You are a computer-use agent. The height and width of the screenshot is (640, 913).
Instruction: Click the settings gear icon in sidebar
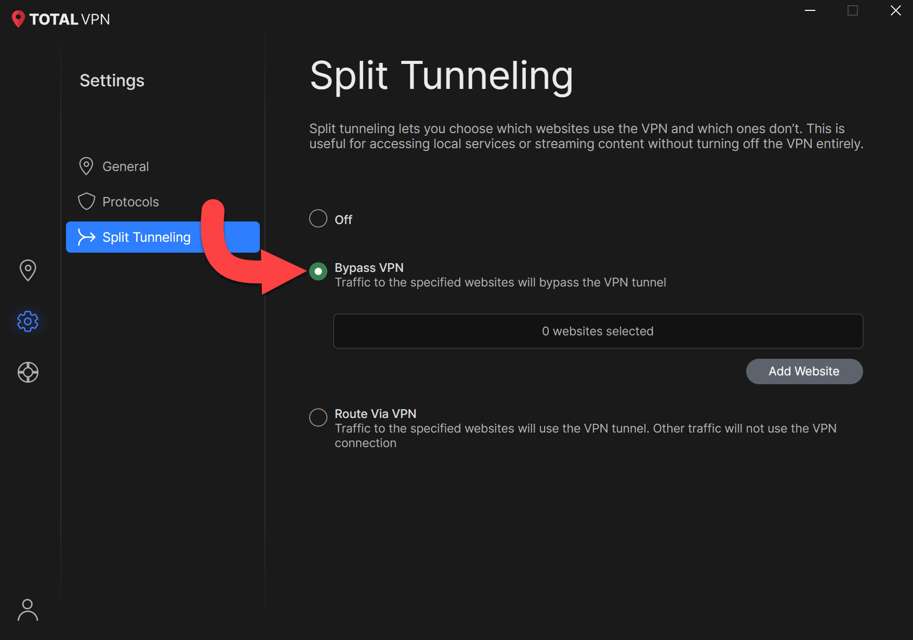(x=28, y=321)
